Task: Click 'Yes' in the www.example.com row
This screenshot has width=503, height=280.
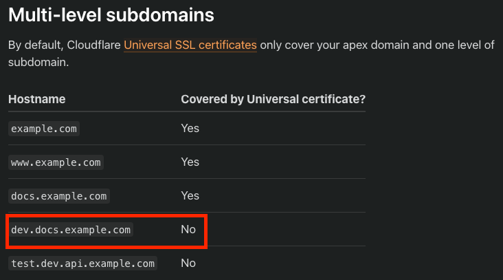Action: pos(190,162)
